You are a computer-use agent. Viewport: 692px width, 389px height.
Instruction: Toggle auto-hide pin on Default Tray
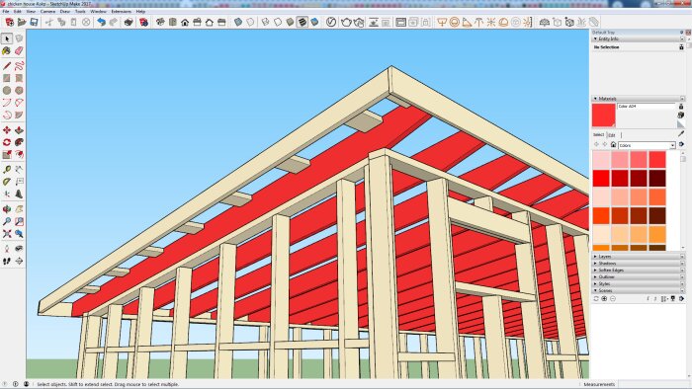tap(681, 33)
